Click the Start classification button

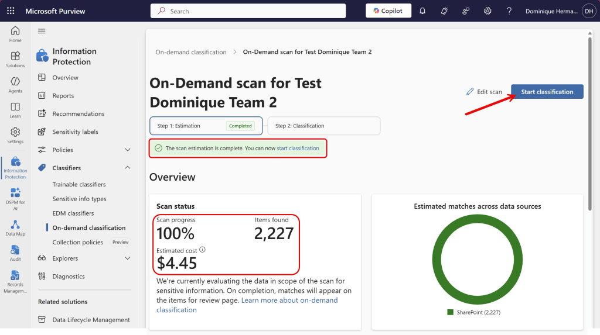click(547, 92)
